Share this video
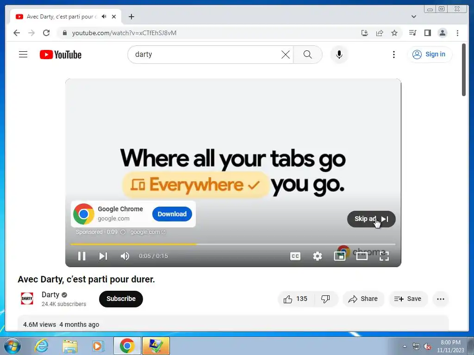Screen dimensions: 474x355 click(363, 299)
